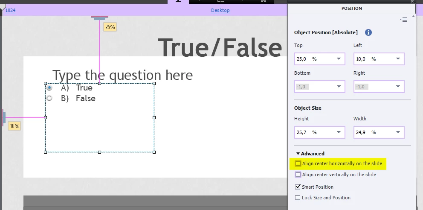423x210 pixels.
Task: Select the POSITION panel tab
Action: pos(352,9)
